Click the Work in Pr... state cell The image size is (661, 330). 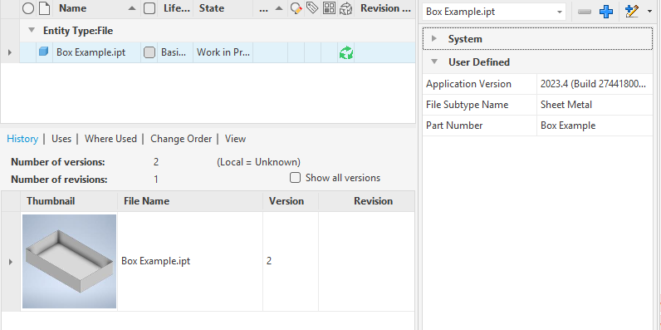pos(223,52)
